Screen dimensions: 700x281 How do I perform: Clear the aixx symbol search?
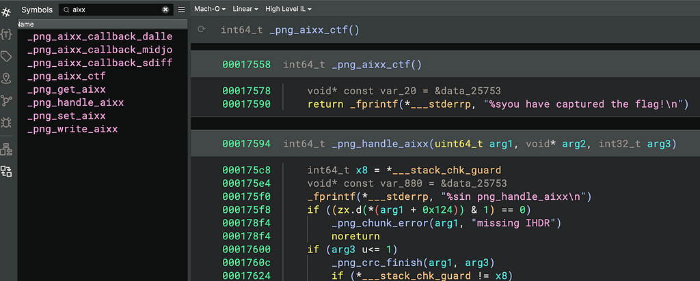[x=165, y=10]
